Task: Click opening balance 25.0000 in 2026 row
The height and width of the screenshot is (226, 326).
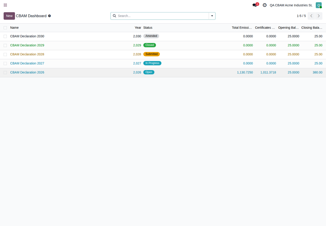Action: tap(293, 72)
